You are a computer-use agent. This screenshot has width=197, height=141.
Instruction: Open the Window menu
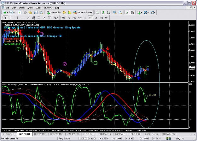click(x=48, y=8)
